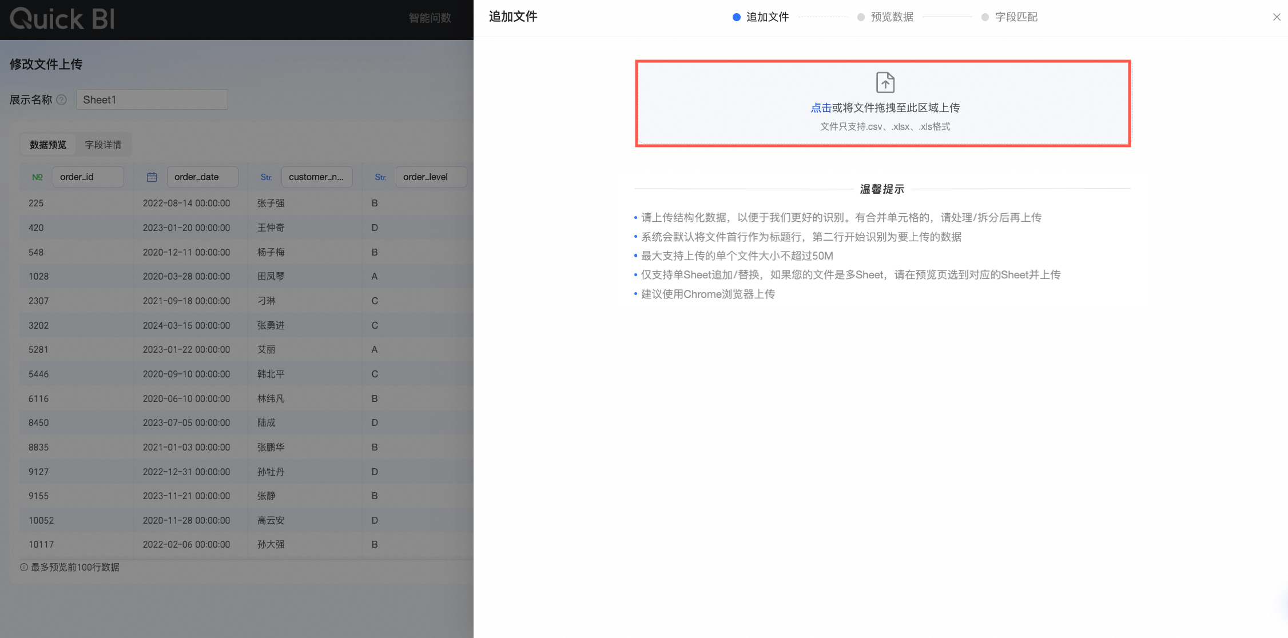This screenshot has height=638, width=1288.
Task: Select the 字段匹配 step indicator
Action: (1009, 17)
